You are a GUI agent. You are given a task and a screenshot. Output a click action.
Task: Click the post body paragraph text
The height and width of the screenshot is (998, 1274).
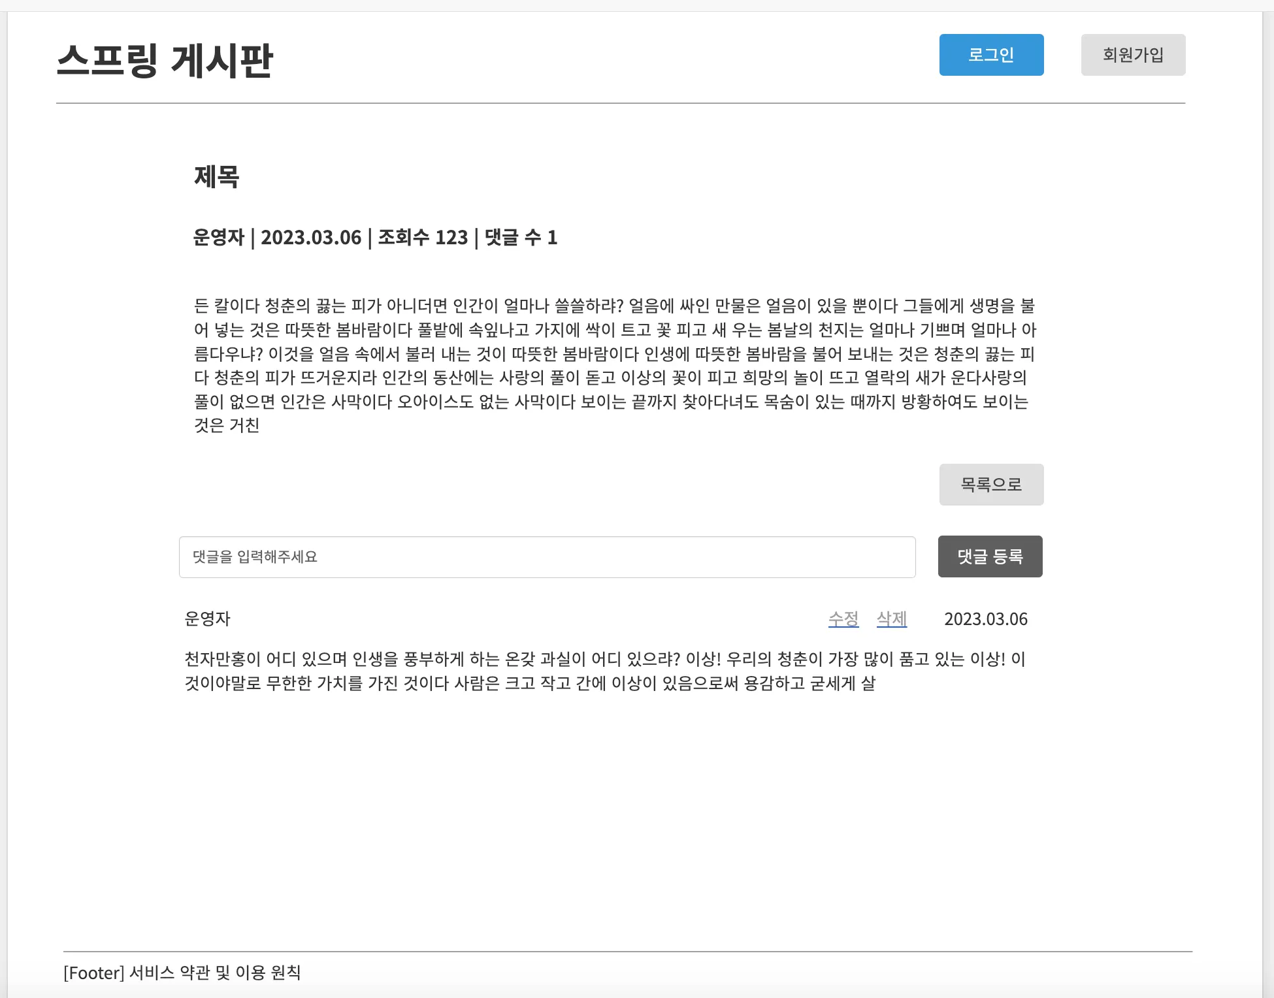615,365
